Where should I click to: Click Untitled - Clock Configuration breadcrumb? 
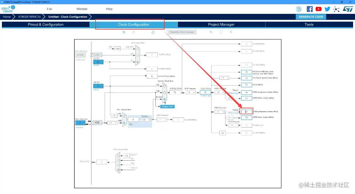(68, 17)
